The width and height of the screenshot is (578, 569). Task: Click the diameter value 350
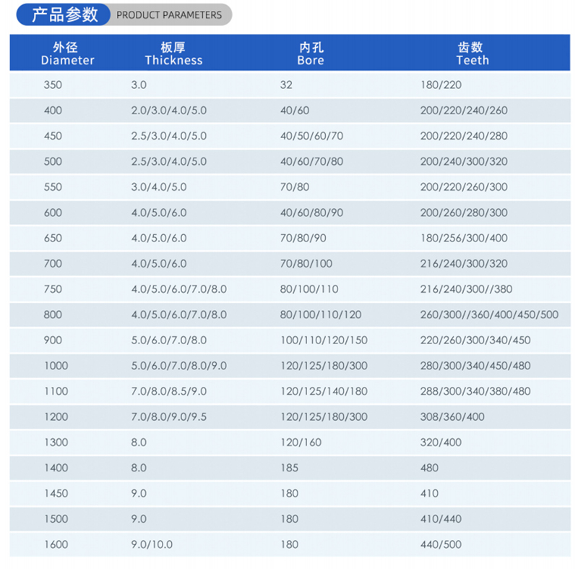[57, 85]
